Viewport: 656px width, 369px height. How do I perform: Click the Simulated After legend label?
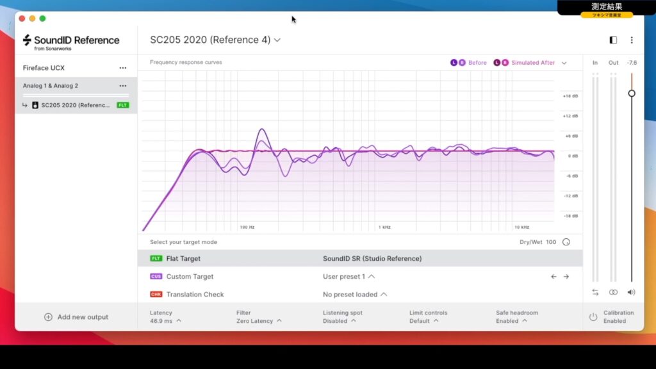click(x=533, y=63)
